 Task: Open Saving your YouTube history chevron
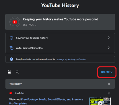coord(109,38)
